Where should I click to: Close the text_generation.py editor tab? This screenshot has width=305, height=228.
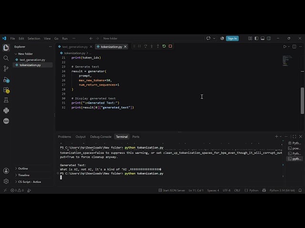tap(91, 47)
